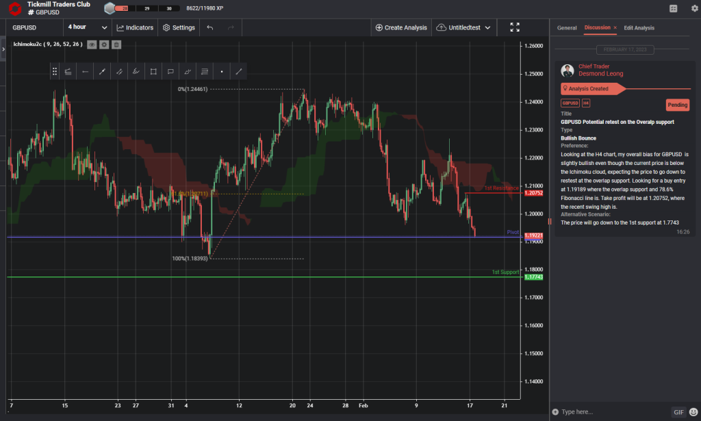Delete the Ichimoku2c indicator via trash icon

tap(116, 44)
